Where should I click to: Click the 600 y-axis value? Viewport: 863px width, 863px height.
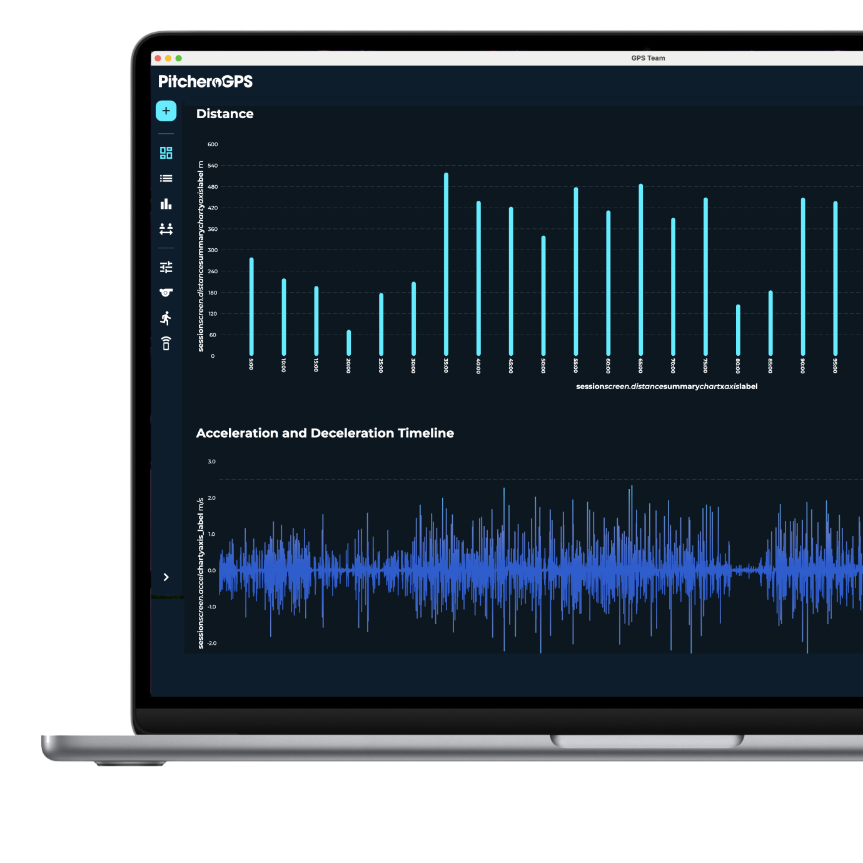click(213, 144)
